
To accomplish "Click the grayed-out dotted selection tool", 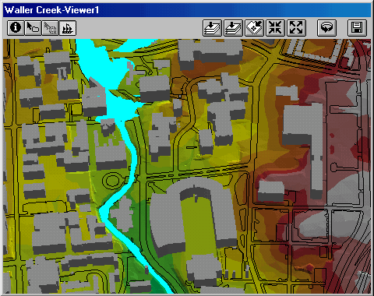I will pos(50,27).
